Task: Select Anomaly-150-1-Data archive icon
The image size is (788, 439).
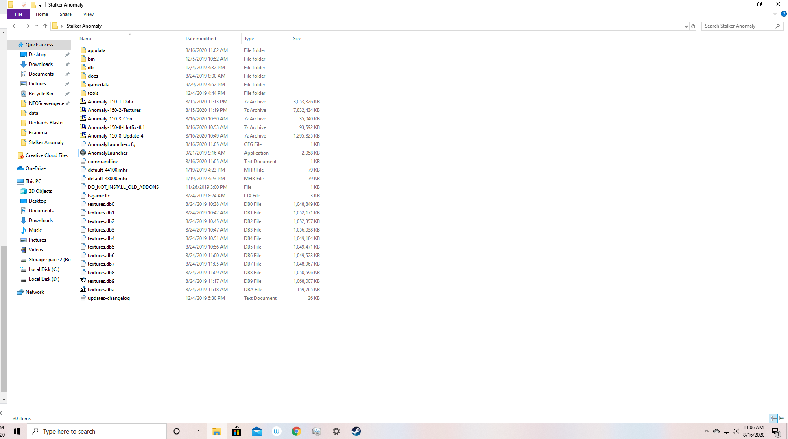Action: coord(83,101)
